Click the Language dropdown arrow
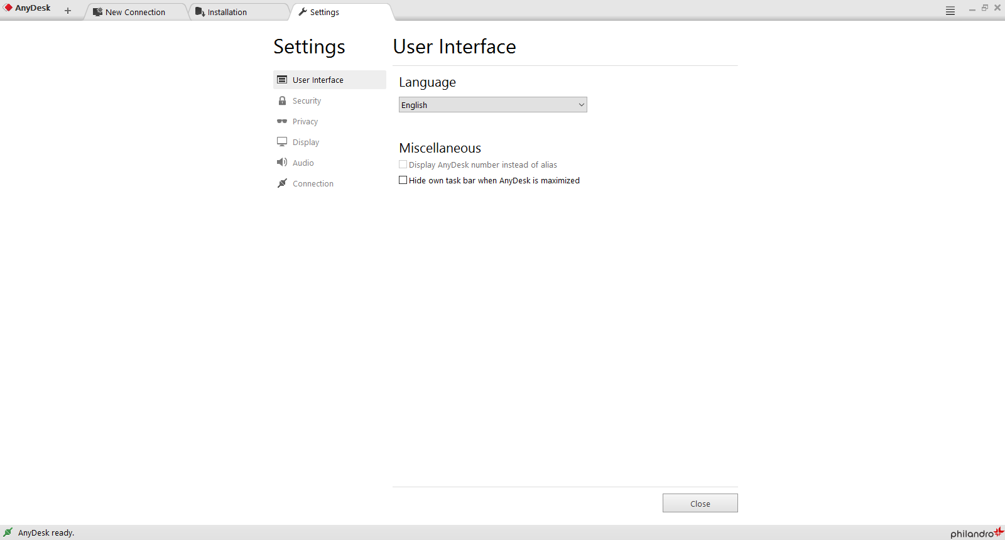1005x540 pixels. [x=581, y=105]
